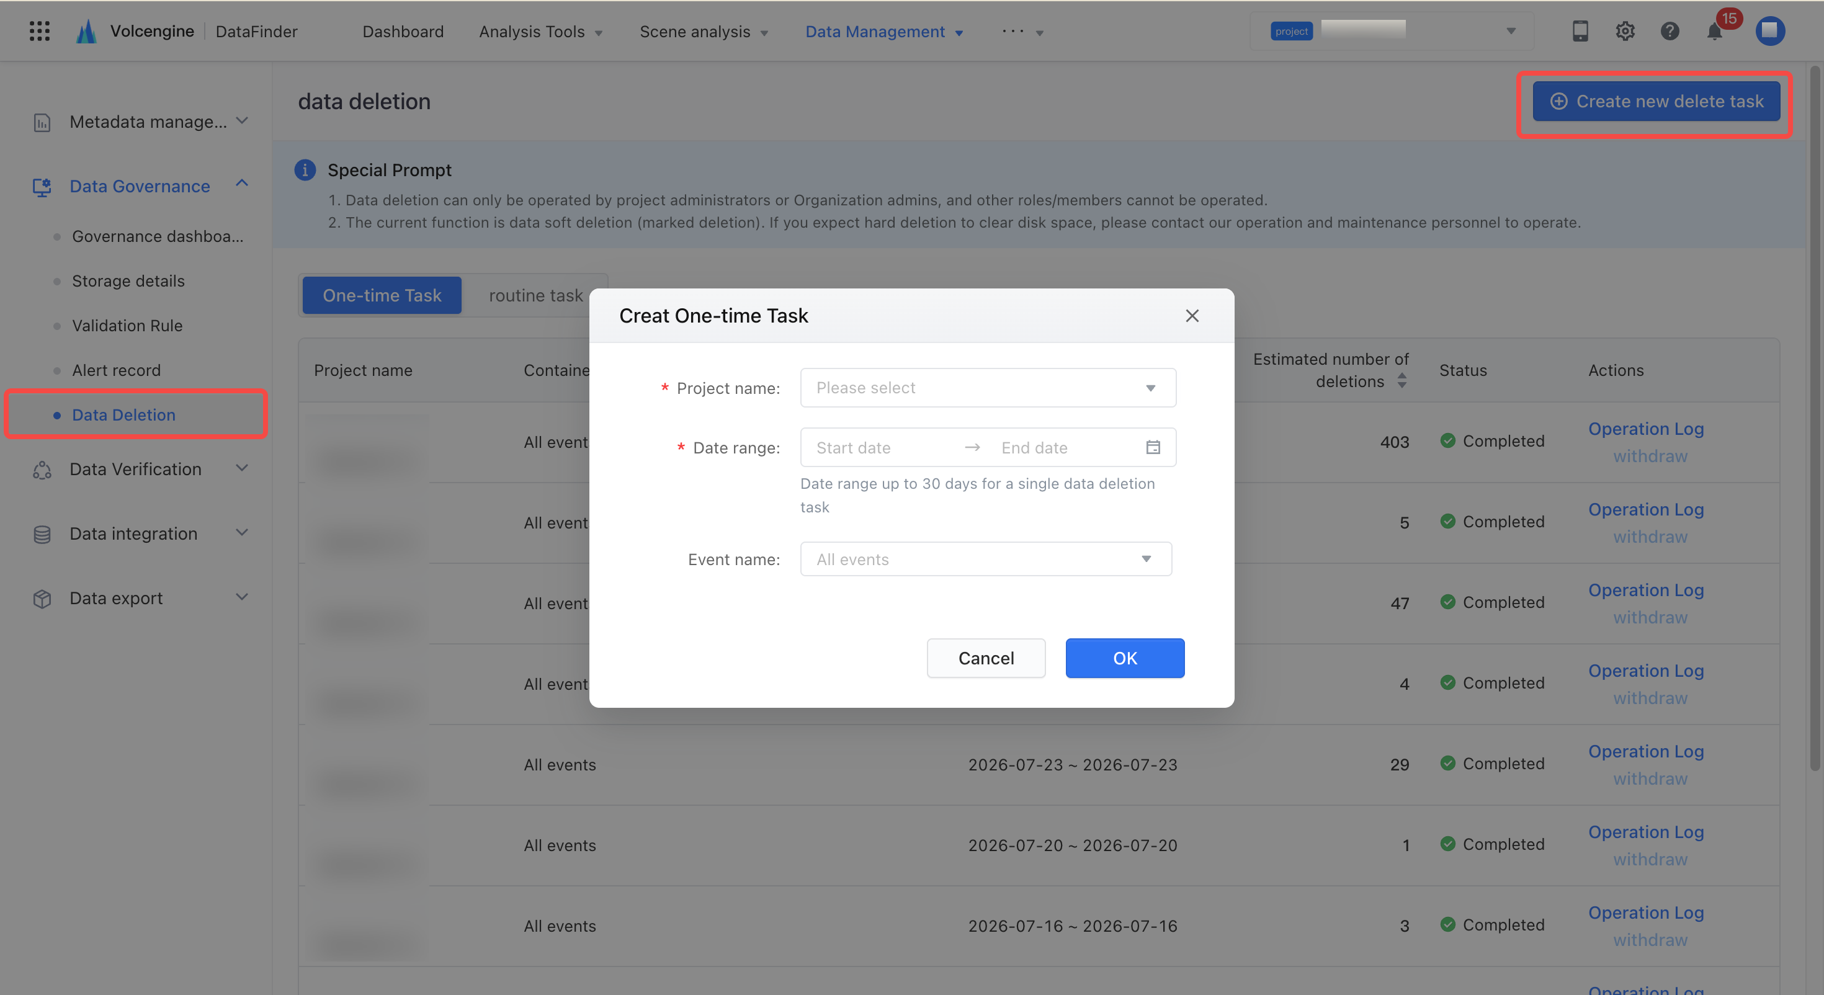This screenshot has width=1824, height=995.
Task: Open the project selector dropdown in header
Action: tap(1392, 31)
